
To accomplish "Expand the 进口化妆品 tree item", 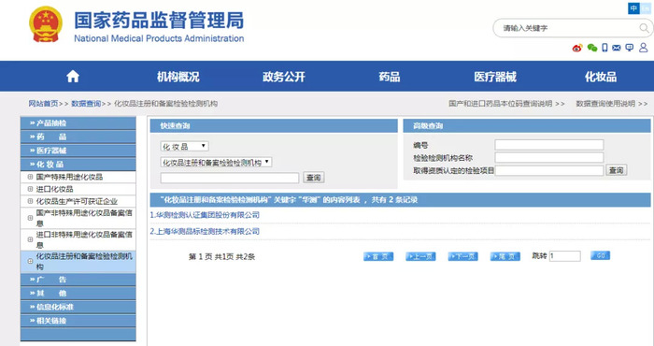I will point(30,189).
